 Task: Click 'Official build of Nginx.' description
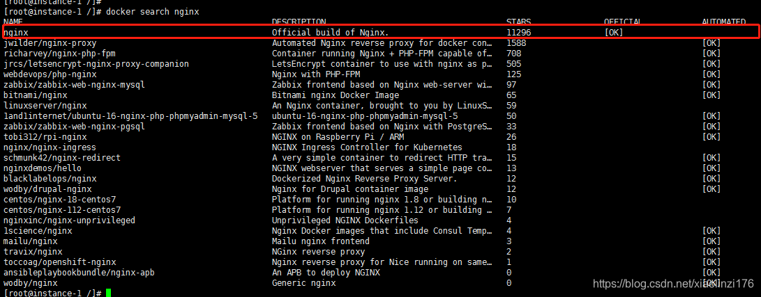tap(331, 33)
